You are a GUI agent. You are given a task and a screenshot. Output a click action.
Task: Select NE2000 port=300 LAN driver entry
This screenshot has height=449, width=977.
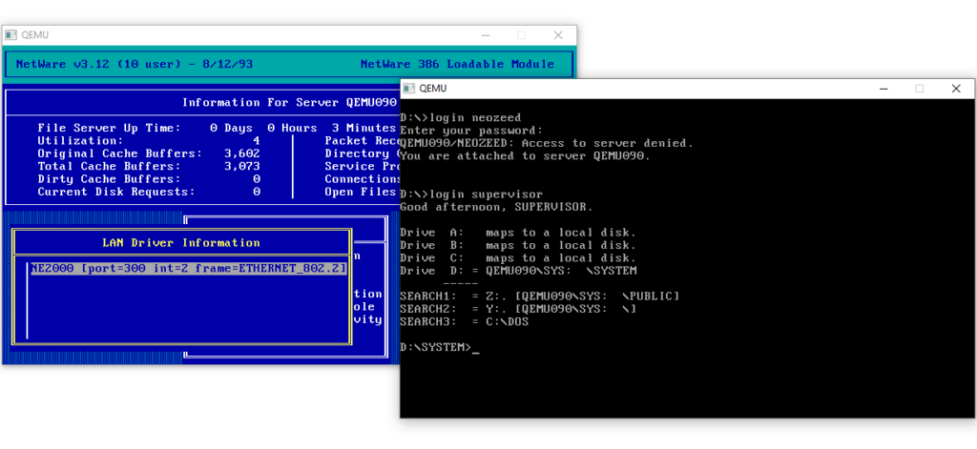(188, 269)
